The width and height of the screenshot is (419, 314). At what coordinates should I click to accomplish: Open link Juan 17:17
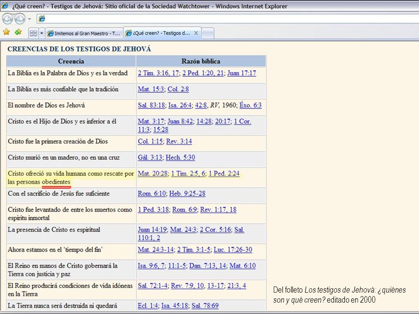pos(241,73)
